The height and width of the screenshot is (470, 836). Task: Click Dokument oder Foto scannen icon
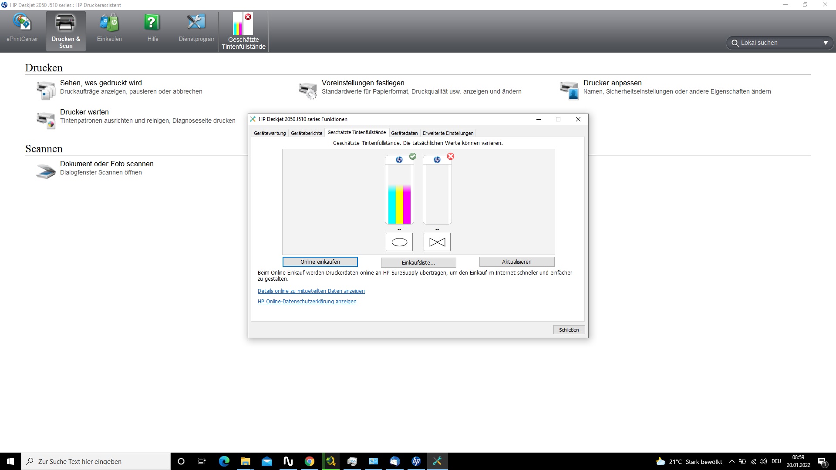point(46,171)
